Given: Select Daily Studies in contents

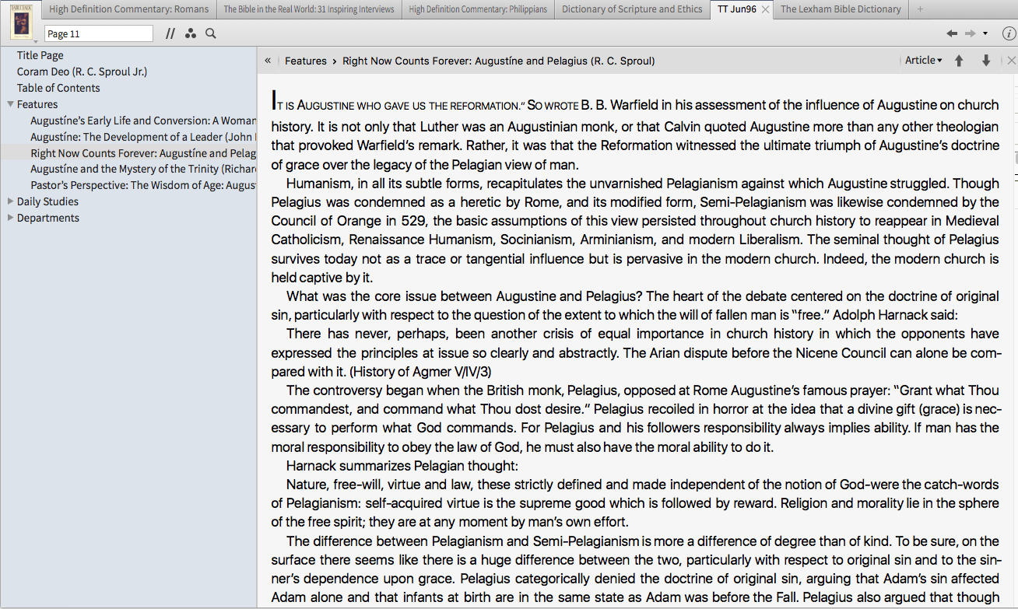Looking at the screenshot, I should 47,201.
